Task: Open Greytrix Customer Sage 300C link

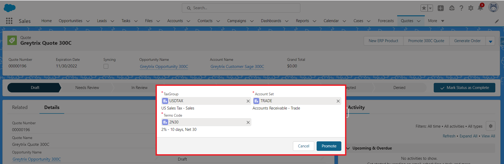Action: [237, 67]
